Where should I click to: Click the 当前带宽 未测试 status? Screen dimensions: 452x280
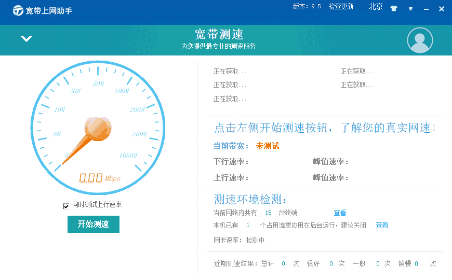coord(246,146)
